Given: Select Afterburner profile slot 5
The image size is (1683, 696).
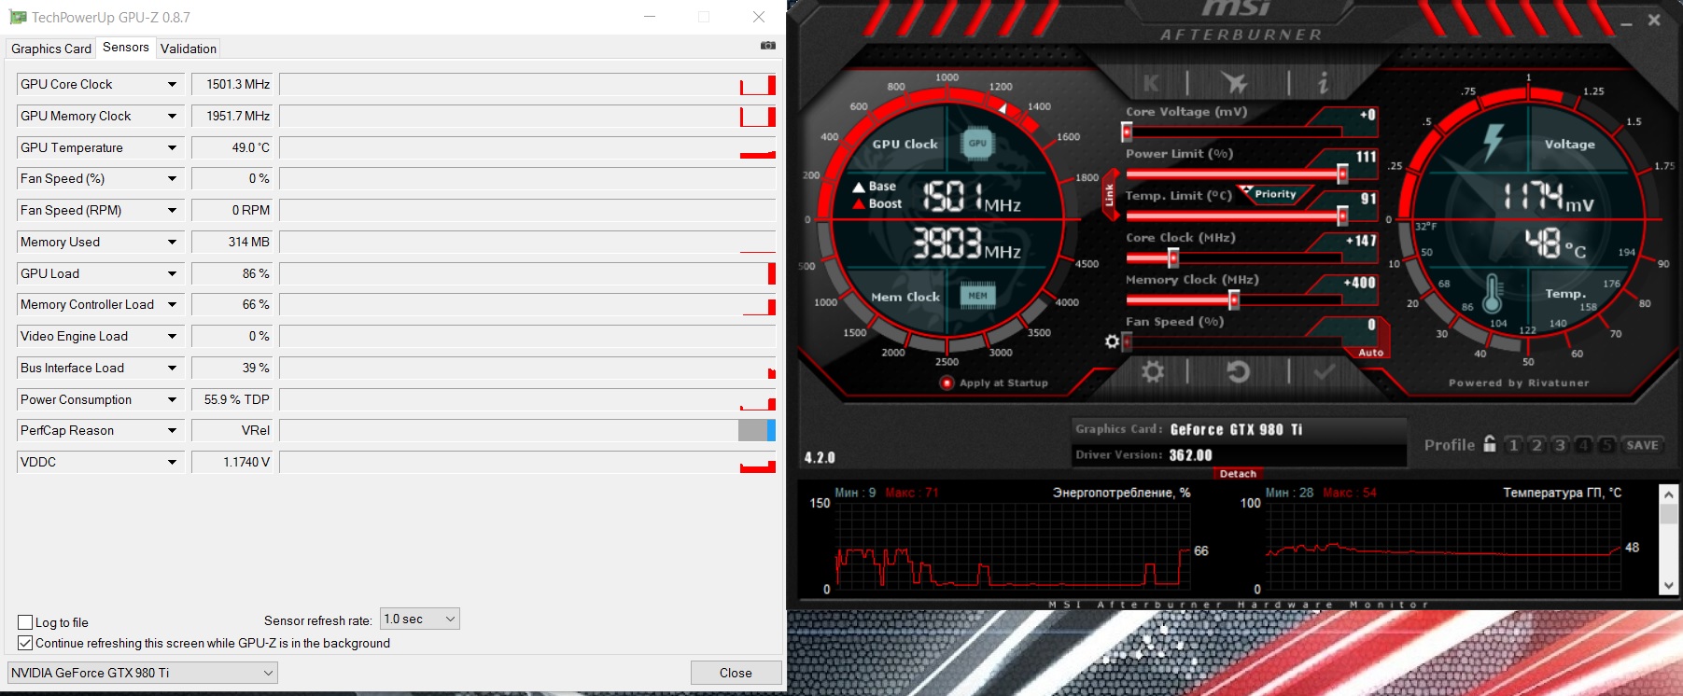Looking at the screenshot, I should pyautogui.click(x=1606, y=445).
